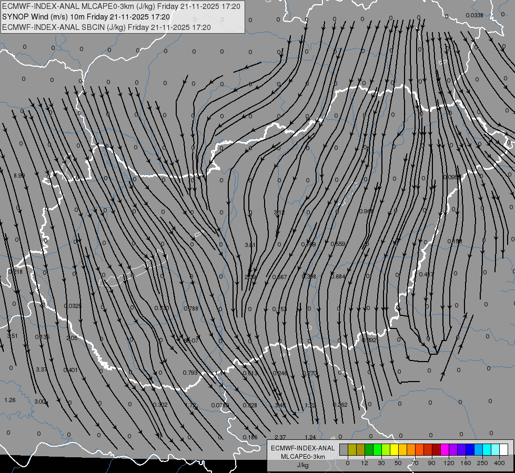515x473 pixels.
Task: Click the map value 0.684
Action: pyautogui.click(x=338, y=276)
